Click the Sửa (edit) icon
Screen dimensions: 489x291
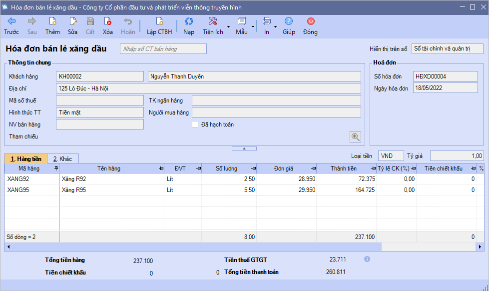pos(73,21)
